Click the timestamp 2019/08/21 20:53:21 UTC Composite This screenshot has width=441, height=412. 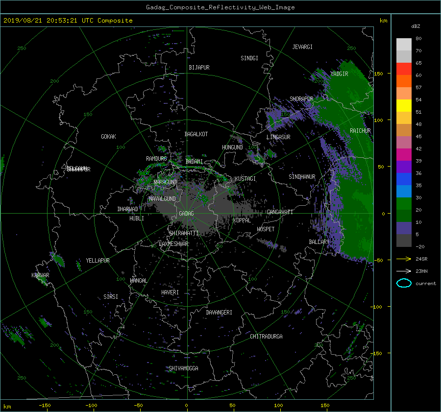(x=68, y=21)
